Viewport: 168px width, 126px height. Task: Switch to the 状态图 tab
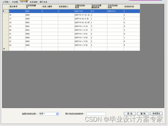coord(15,2)
